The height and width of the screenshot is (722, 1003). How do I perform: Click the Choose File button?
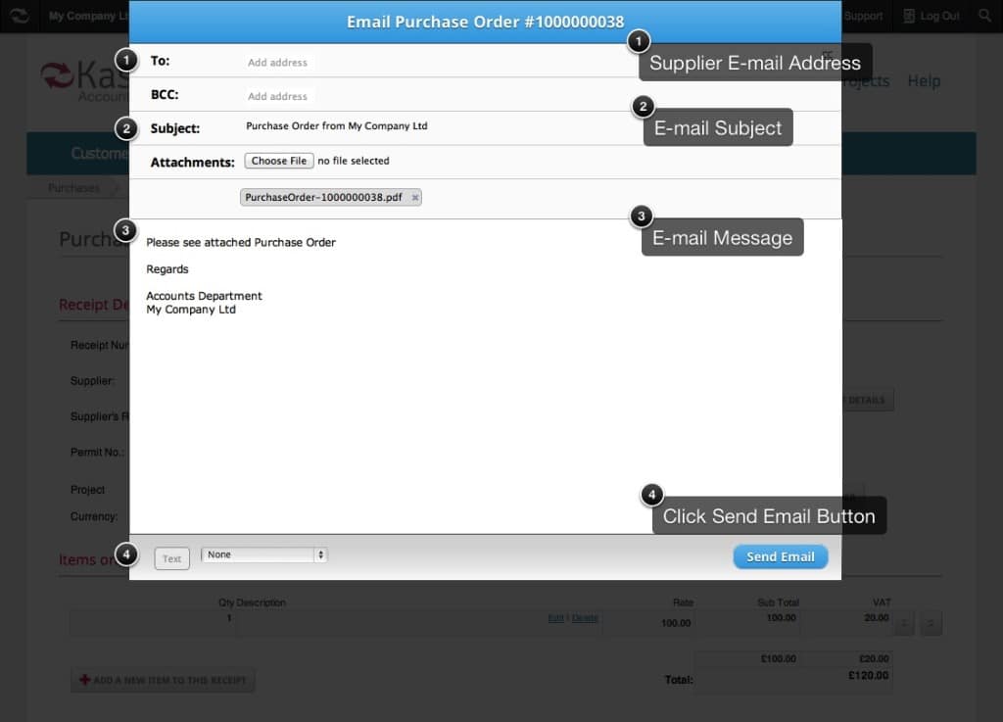point(278,161)
